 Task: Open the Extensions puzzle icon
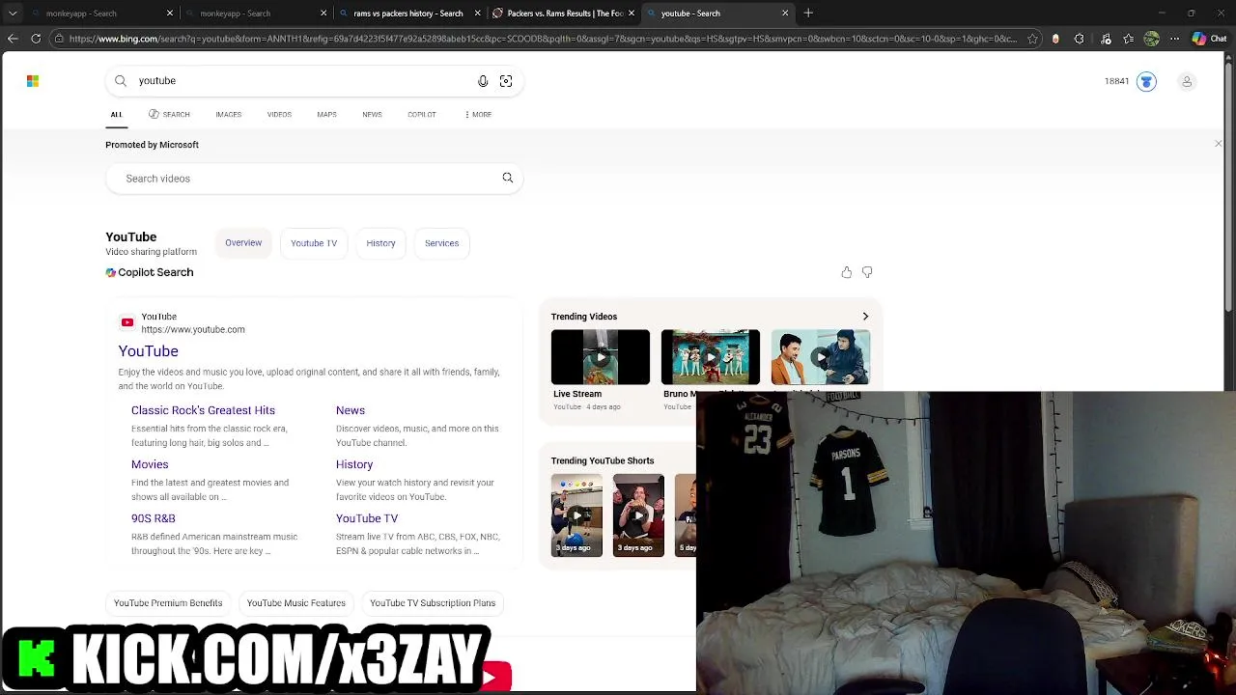[x=1079, y=39]
